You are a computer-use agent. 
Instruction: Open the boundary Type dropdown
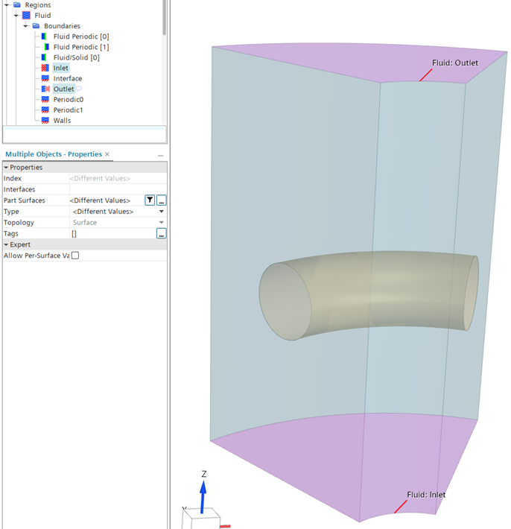pos(162,212)
